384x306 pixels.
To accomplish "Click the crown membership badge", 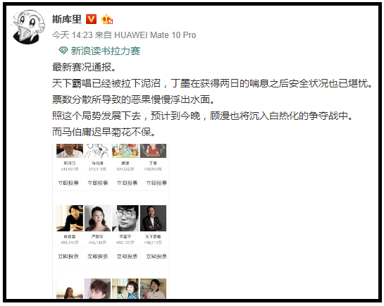I will (x=107, y=19).
